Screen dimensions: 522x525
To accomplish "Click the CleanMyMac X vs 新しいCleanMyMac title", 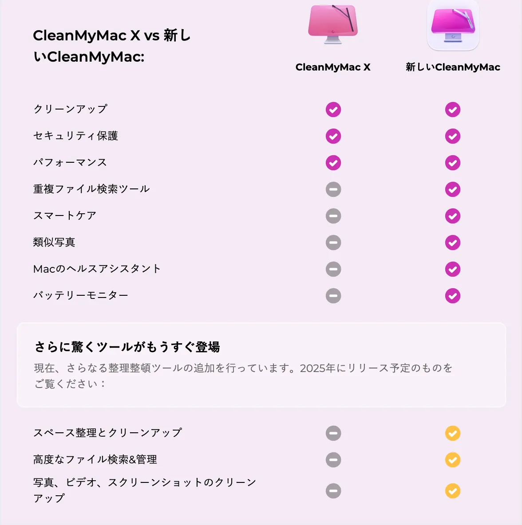I will tap(112, 46).
